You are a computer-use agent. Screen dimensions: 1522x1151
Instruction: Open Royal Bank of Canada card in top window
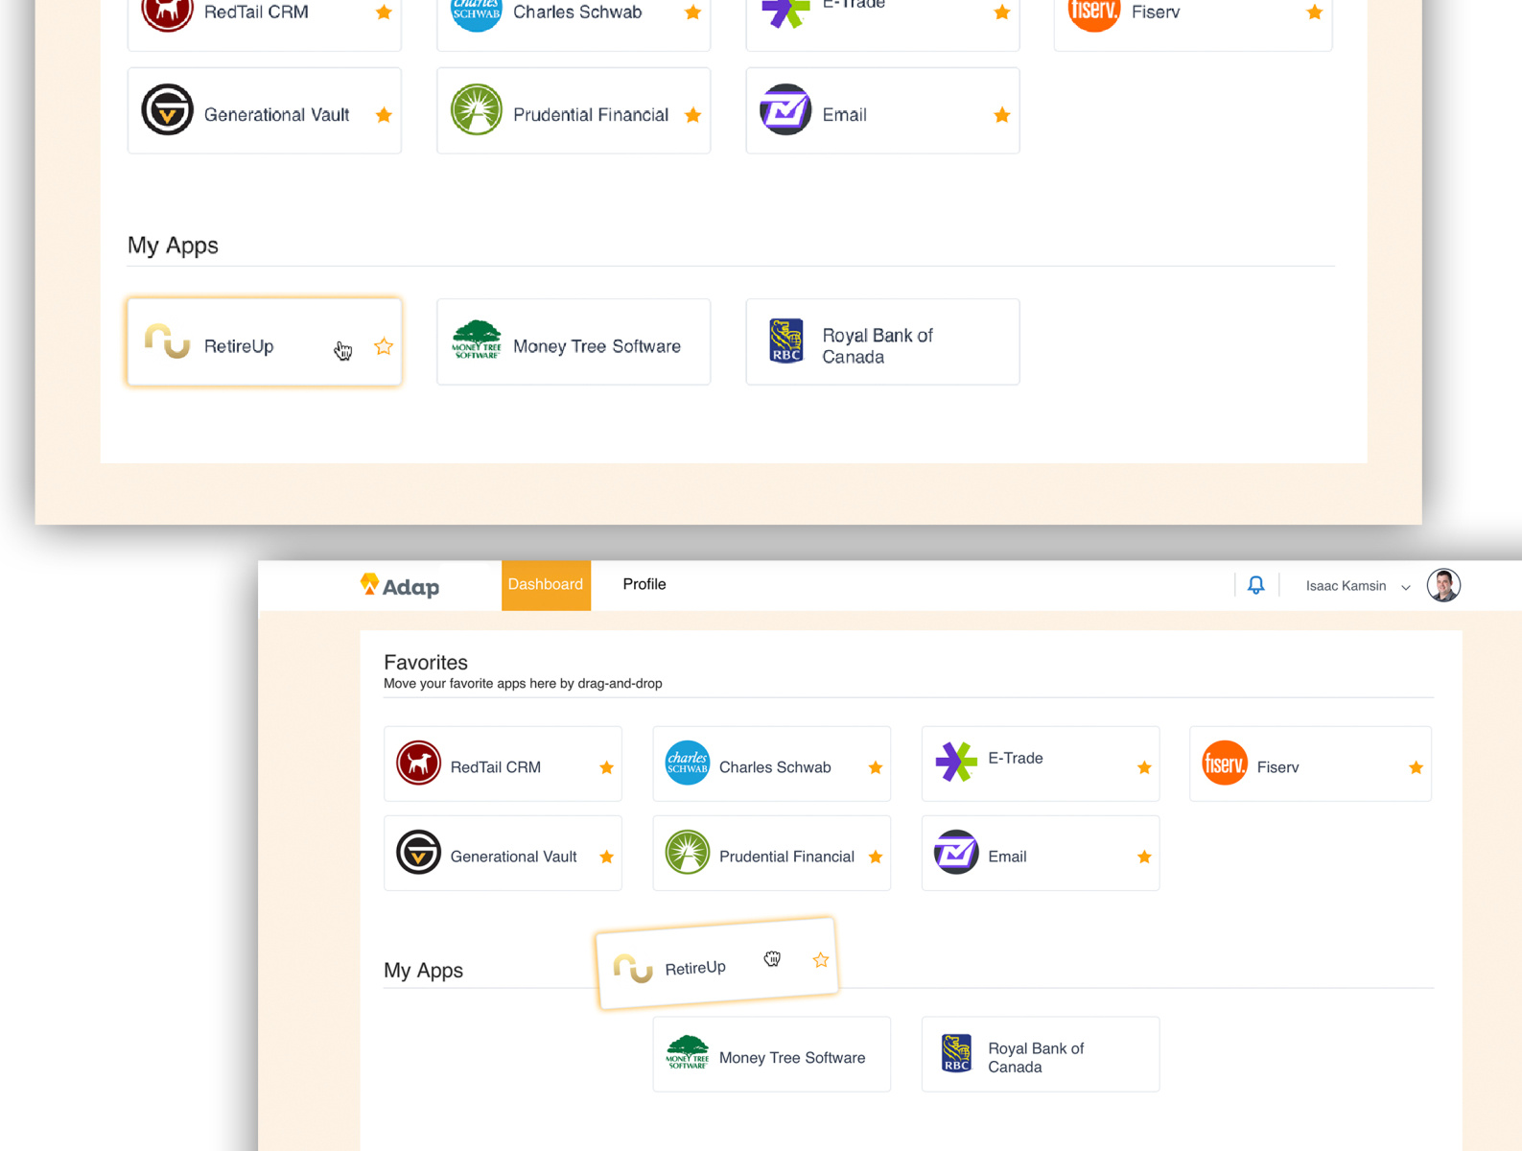click(882, 341)
